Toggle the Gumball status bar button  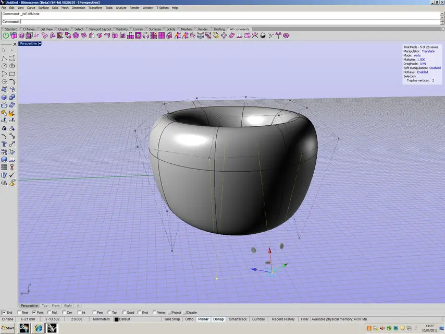(x=258, y=319)
